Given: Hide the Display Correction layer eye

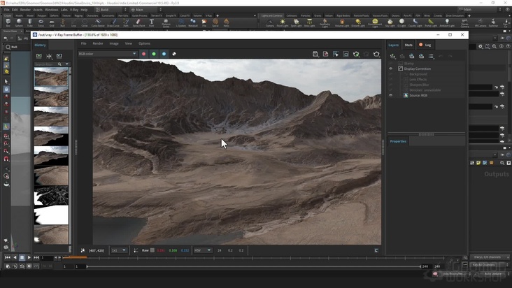Looking at the screenshot, I should [x=390, y=69].
